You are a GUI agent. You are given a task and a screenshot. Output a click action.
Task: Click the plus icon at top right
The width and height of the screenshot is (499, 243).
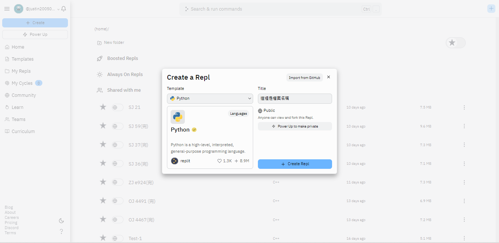click(491, 9)
